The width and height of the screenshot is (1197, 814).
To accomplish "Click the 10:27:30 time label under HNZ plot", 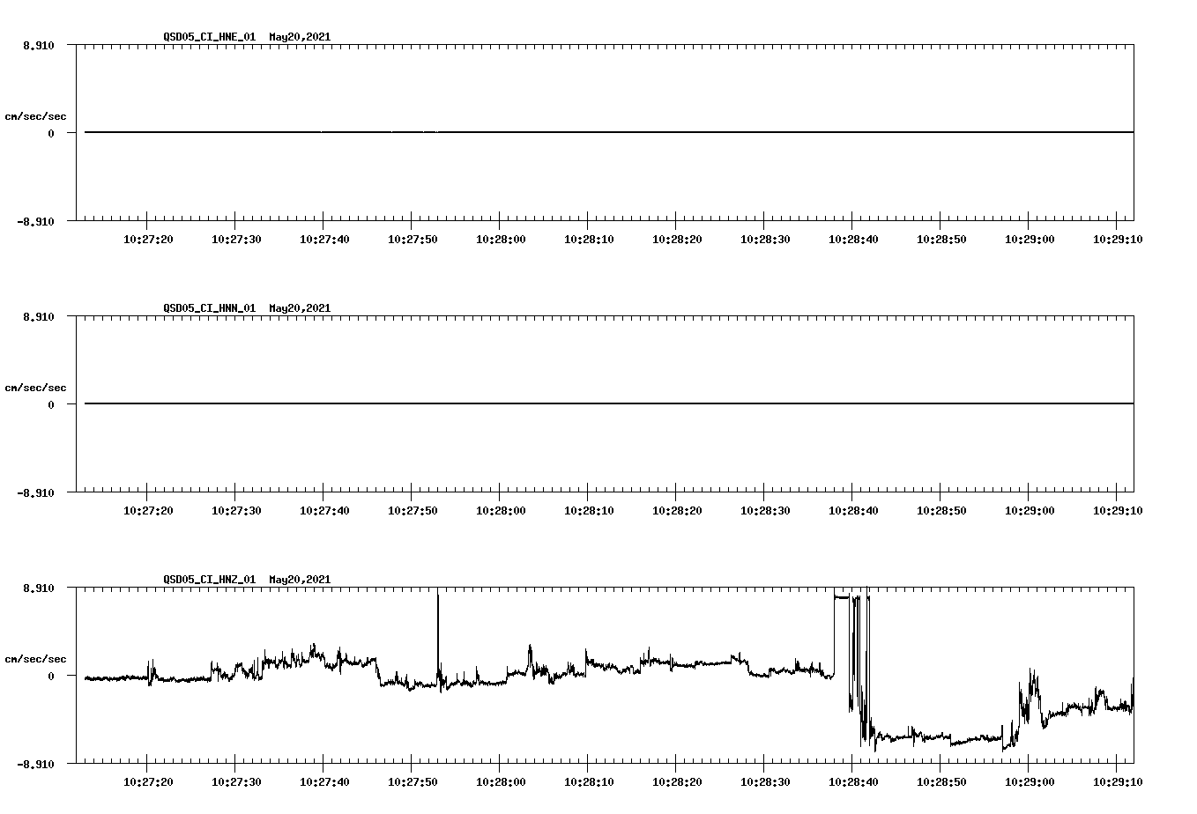I will click(x=236, y=782).
